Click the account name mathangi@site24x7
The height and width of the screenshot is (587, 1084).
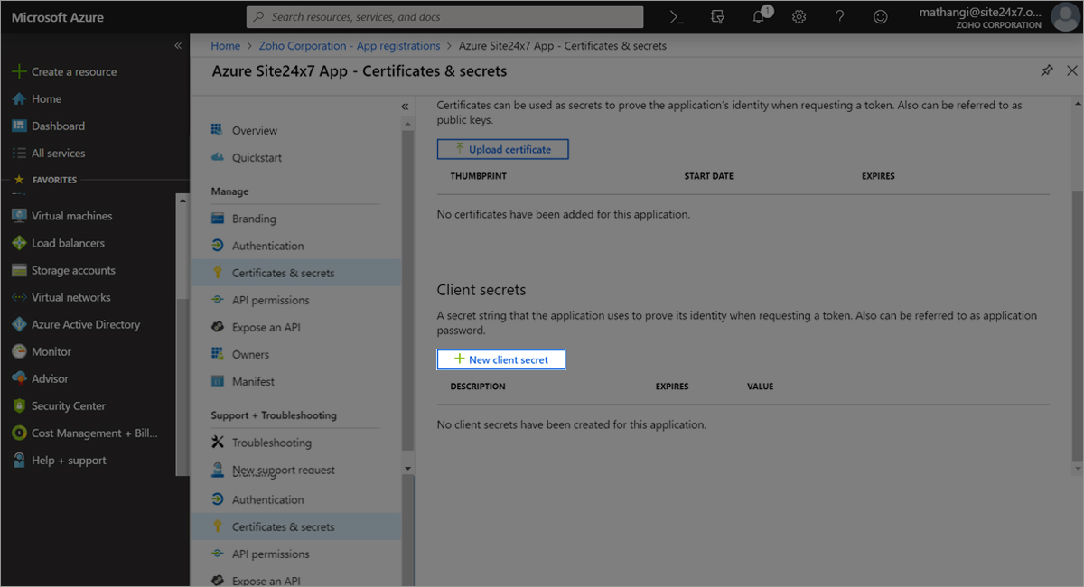pos(980,12)
